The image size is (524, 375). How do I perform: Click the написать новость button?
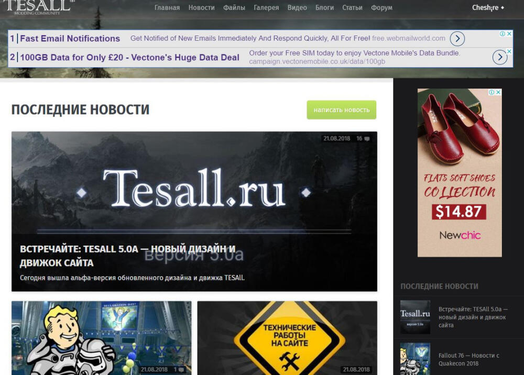pyautogui.click(x=342, y=110)
